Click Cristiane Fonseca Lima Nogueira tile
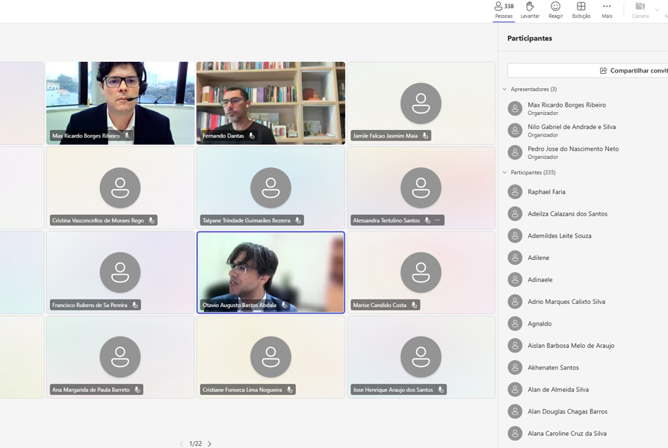668x448 pixels. [x=270, y=357]
